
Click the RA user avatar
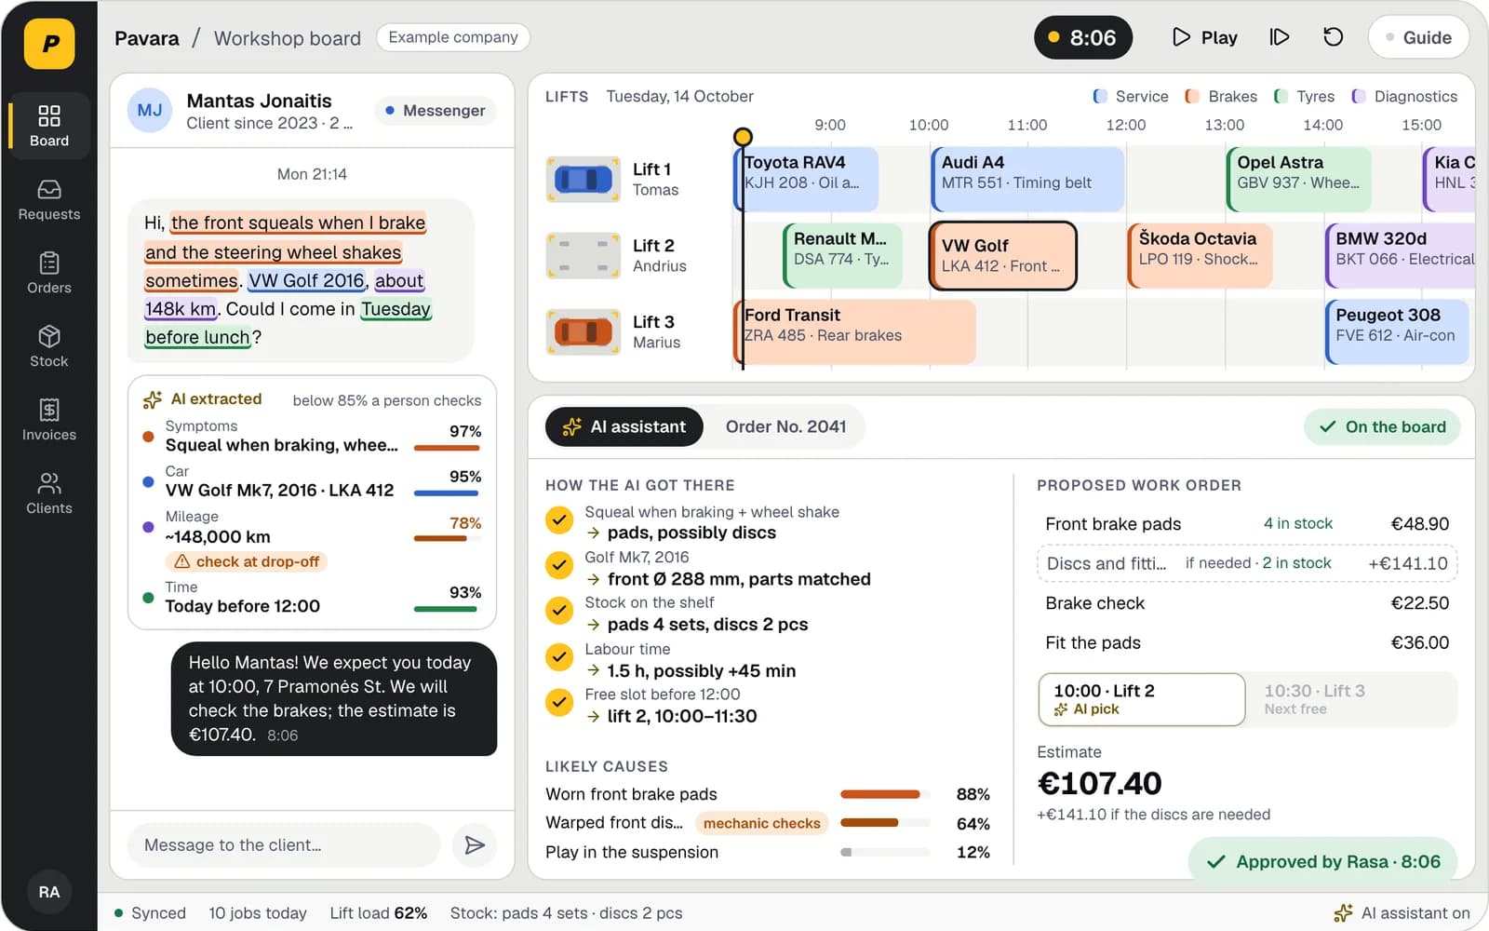coord(49,892)
